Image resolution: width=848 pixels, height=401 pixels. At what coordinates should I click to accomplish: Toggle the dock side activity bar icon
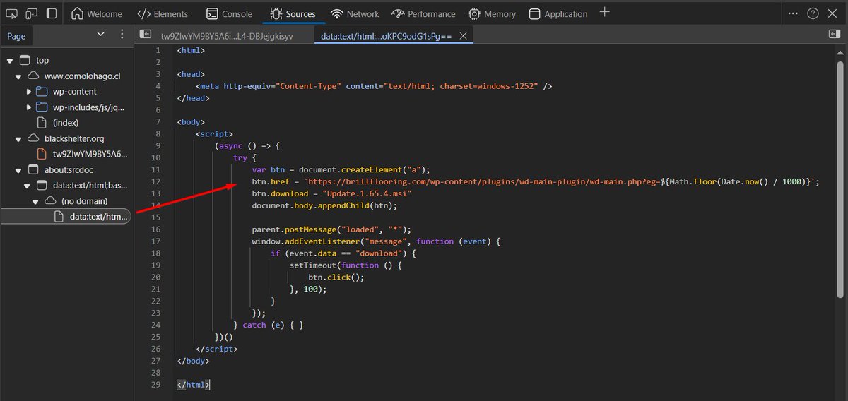52,13
